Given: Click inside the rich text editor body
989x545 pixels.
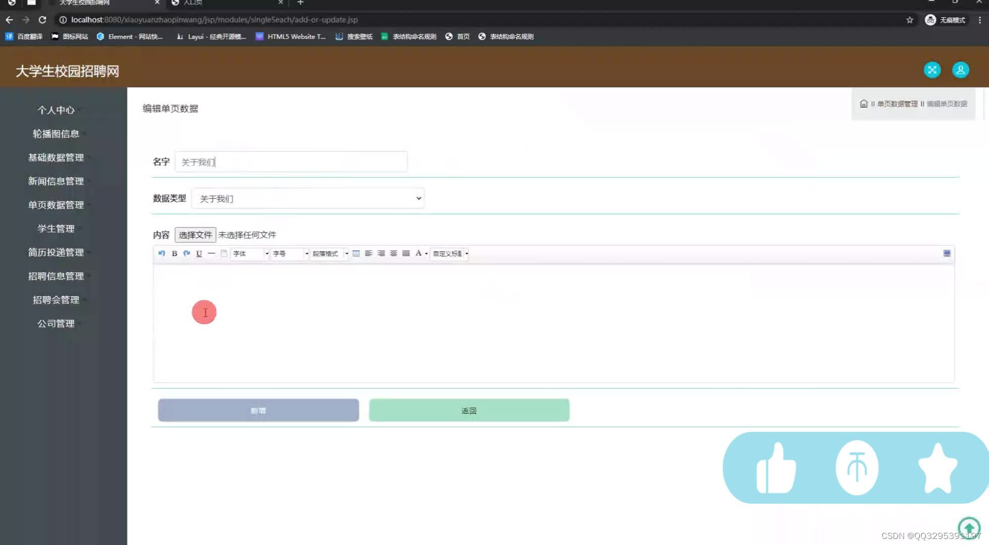Looking at the screenshot, I should pyautogui.click(x=554, y=323).
